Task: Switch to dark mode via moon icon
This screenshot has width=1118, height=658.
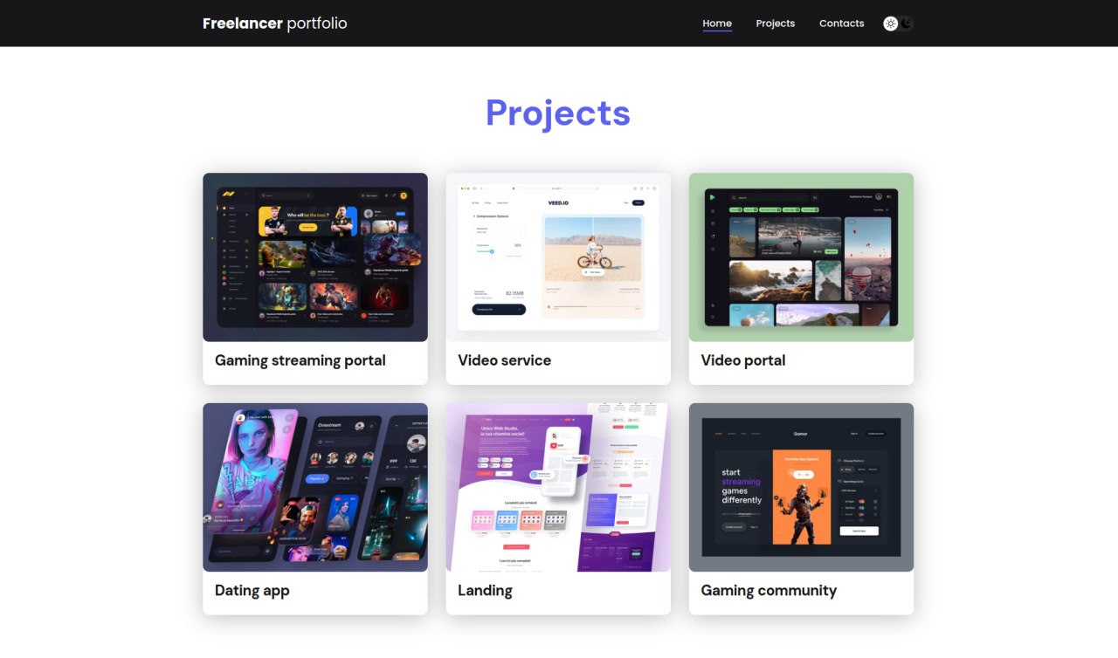Action: click(x=907, y=24)
